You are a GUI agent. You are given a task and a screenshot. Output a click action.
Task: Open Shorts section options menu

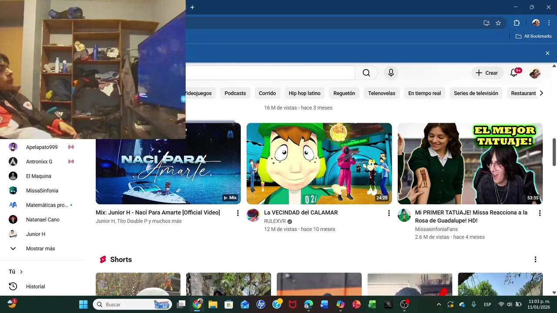(x=535, y=260)
